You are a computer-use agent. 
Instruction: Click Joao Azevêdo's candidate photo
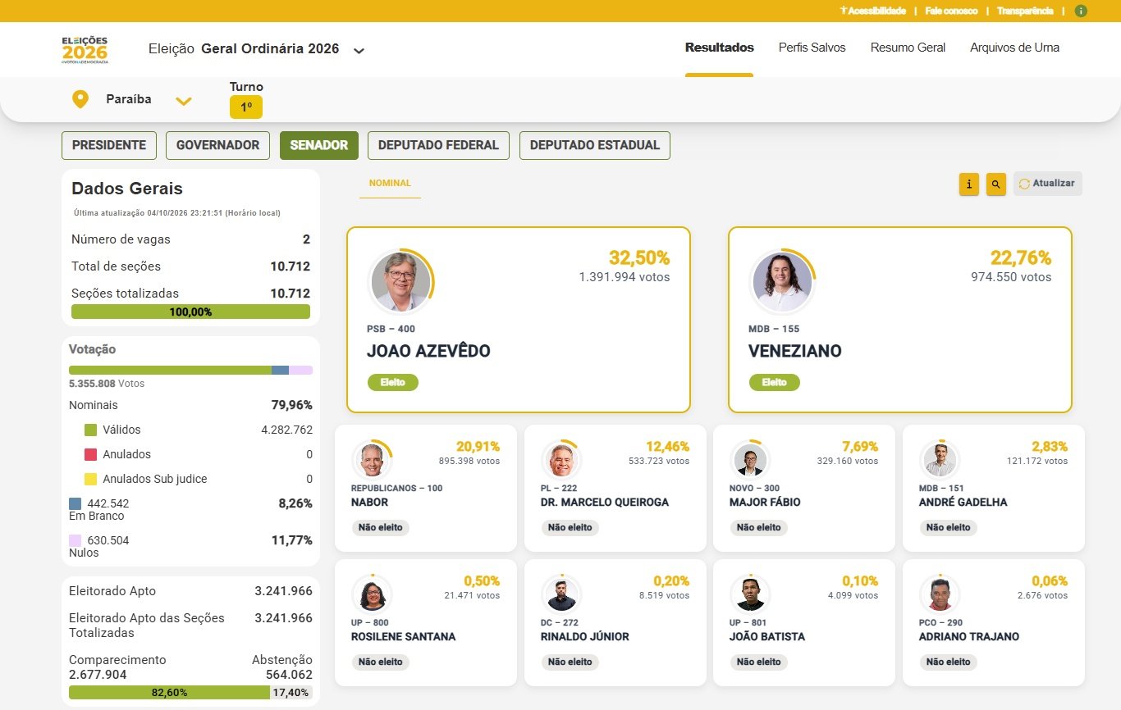point(400,281)
